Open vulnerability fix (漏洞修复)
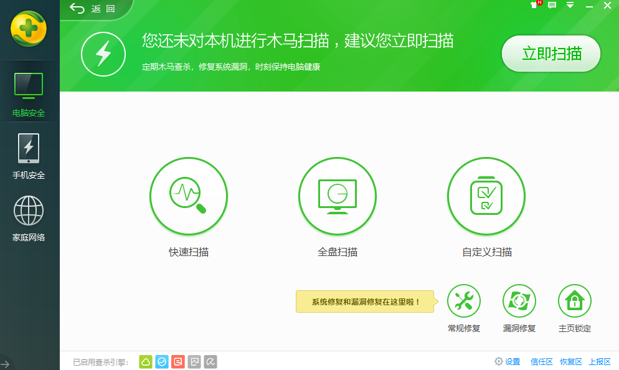 click(x=519, y=301)
